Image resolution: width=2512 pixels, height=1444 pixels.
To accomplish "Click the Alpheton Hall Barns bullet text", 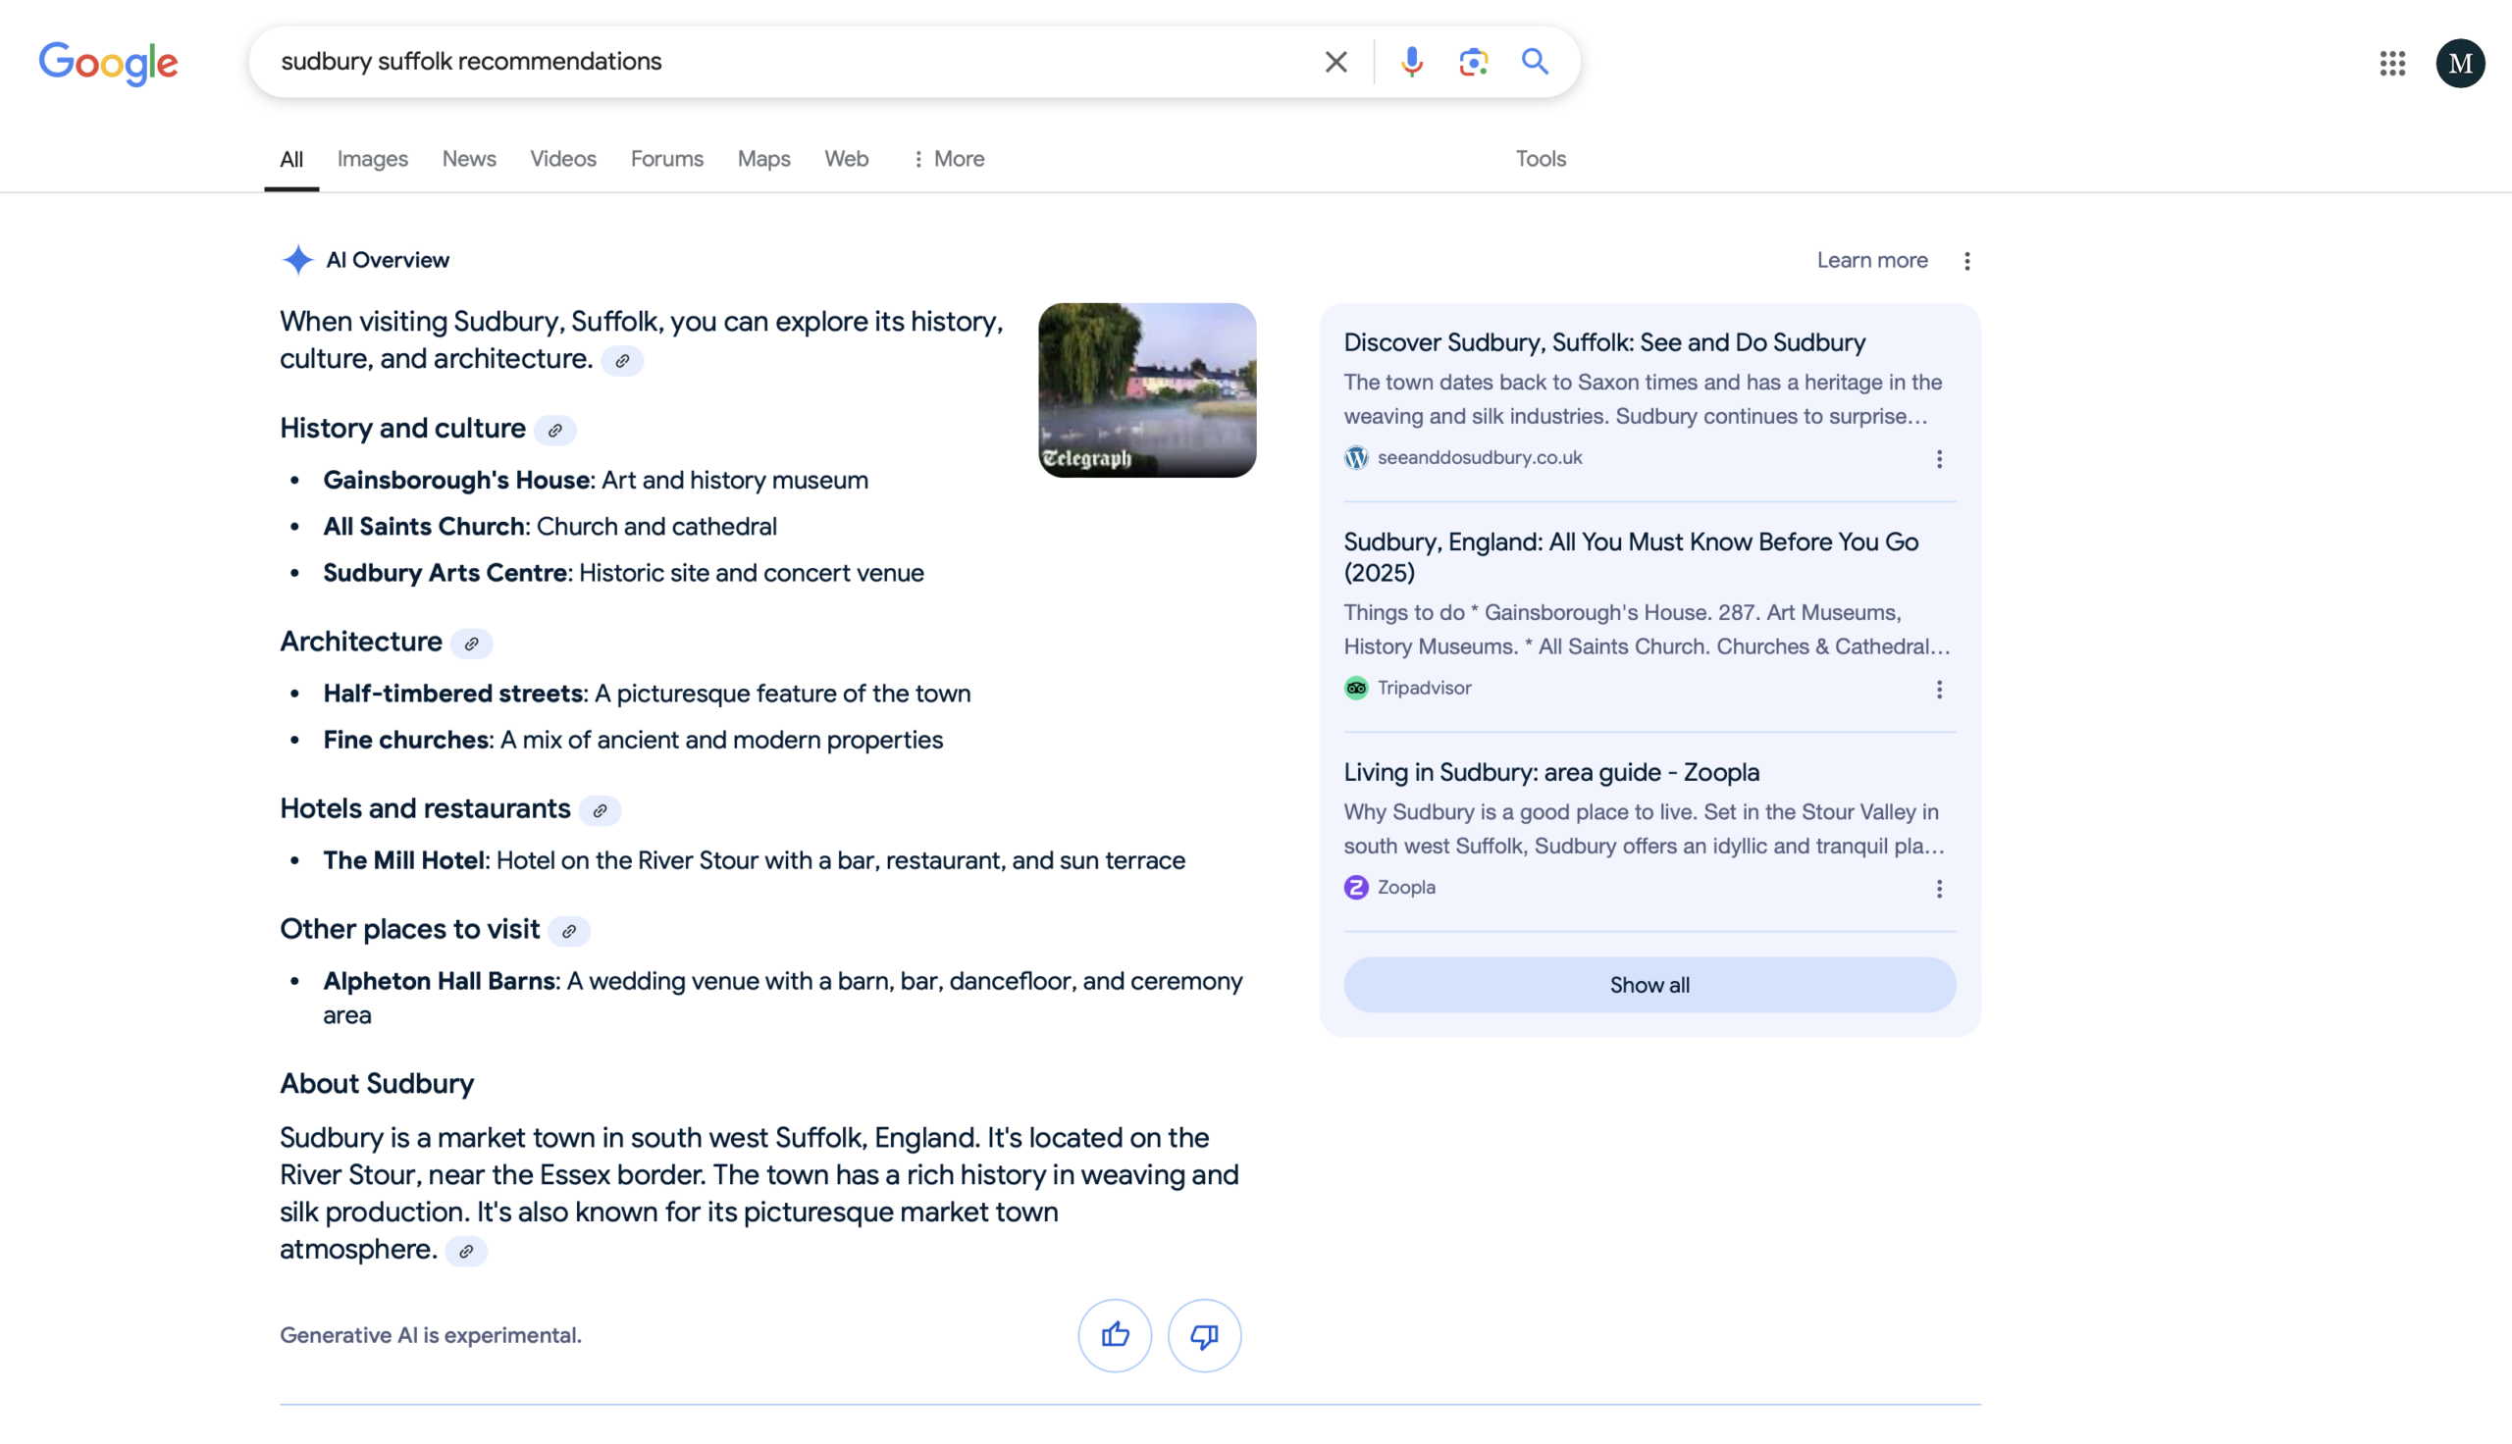I will [x=782, y=998].
